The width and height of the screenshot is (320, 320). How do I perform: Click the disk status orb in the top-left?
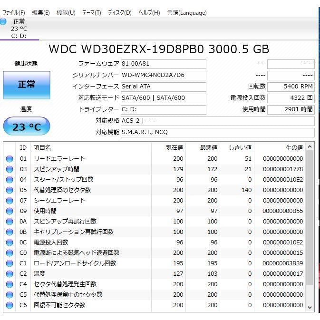pos(4,22)
